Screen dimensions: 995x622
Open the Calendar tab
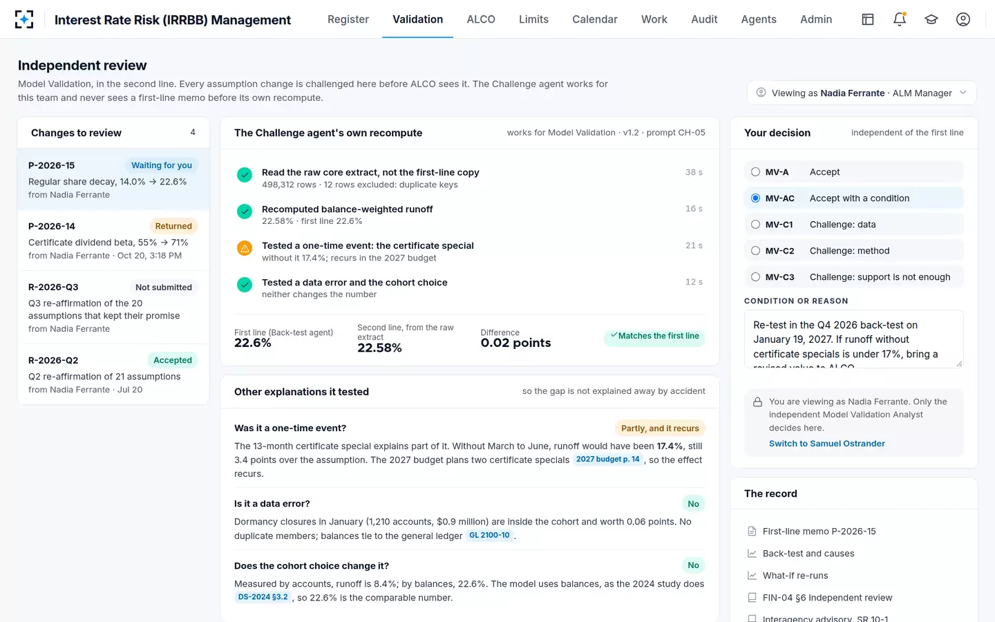tap(595, 19)
